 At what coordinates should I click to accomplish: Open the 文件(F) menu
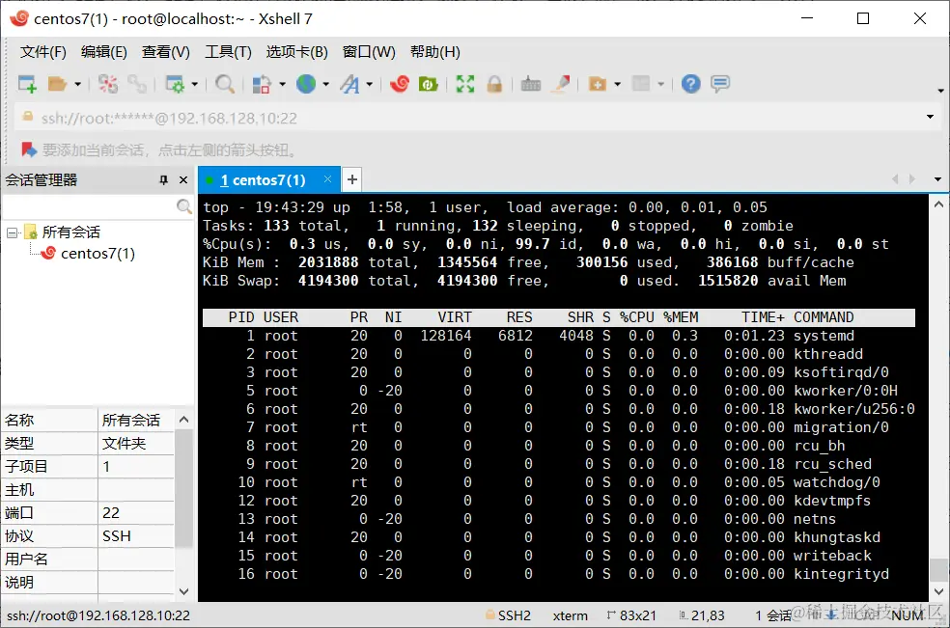tap(43, 52)
